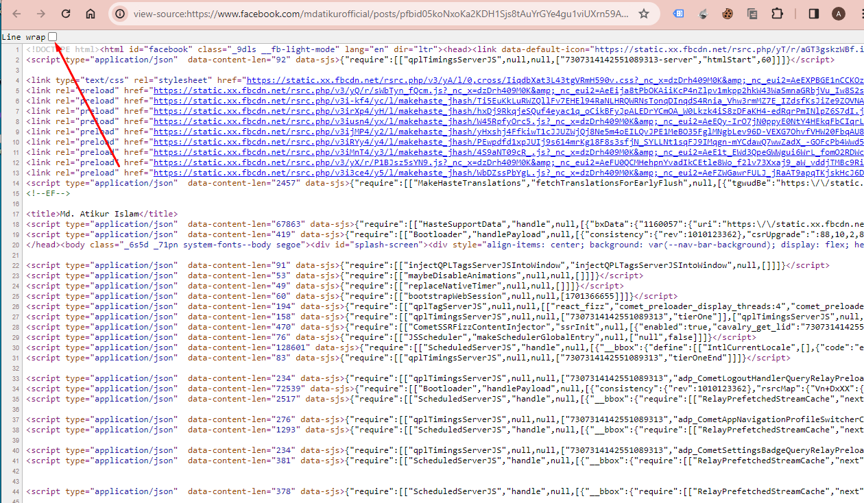Click data-content-len "72539" value
The image size is (864, 503).
click(x=287, y=389)
